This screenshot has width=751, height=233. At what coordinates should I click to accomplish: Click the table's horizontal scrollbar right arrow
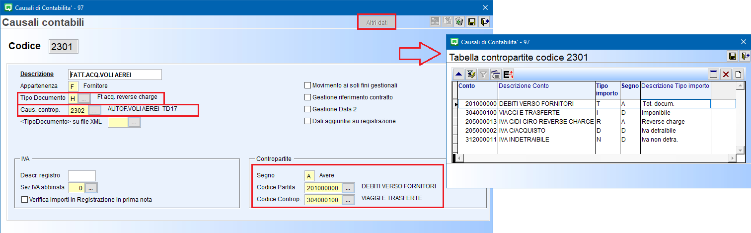tap(732, 158)
